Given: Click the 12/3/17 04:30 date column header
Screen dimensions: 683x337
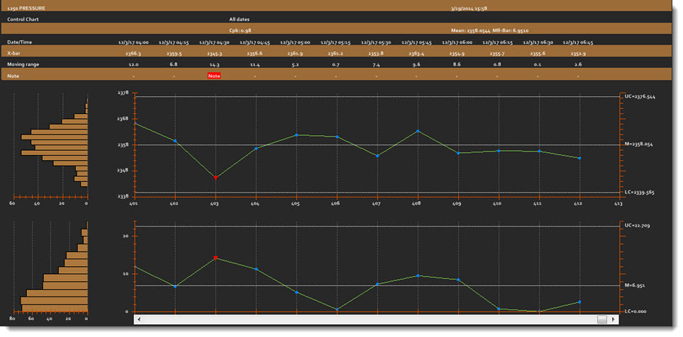Looking at the screenshot, I should (215, 42).
